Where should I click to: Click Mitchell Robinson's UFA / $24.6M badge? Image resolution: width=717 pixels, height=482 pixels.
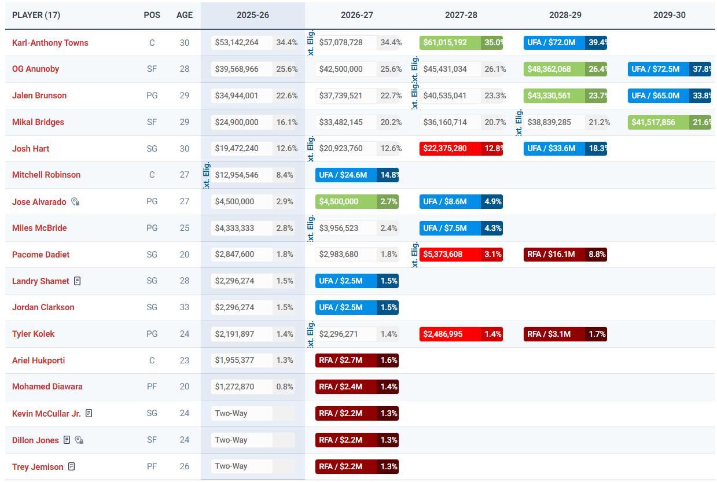(x=345, y=175)
